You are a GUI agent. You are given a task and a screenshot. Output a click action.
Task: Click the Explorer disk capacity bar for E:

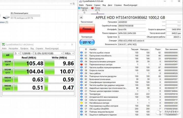coord(25,15)
